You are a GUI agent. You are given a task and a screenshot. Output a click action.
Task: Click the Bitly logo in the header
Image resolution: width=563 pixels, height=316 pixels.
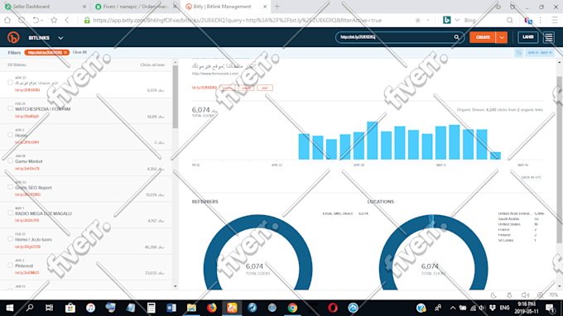[13, 37]
